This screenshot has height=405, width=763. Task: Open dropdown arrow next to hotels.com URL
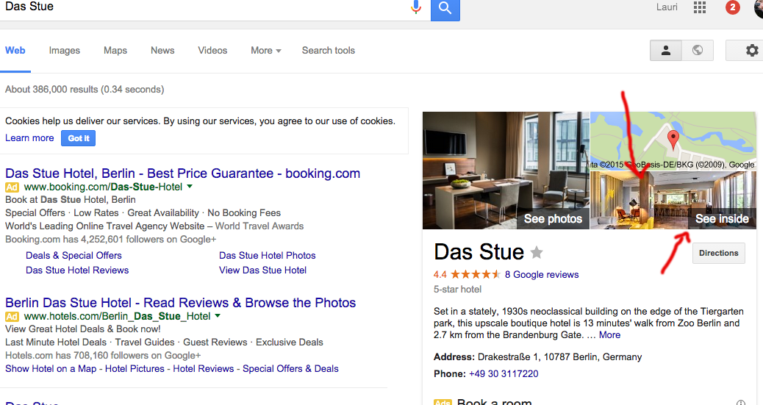coord(218,316)
